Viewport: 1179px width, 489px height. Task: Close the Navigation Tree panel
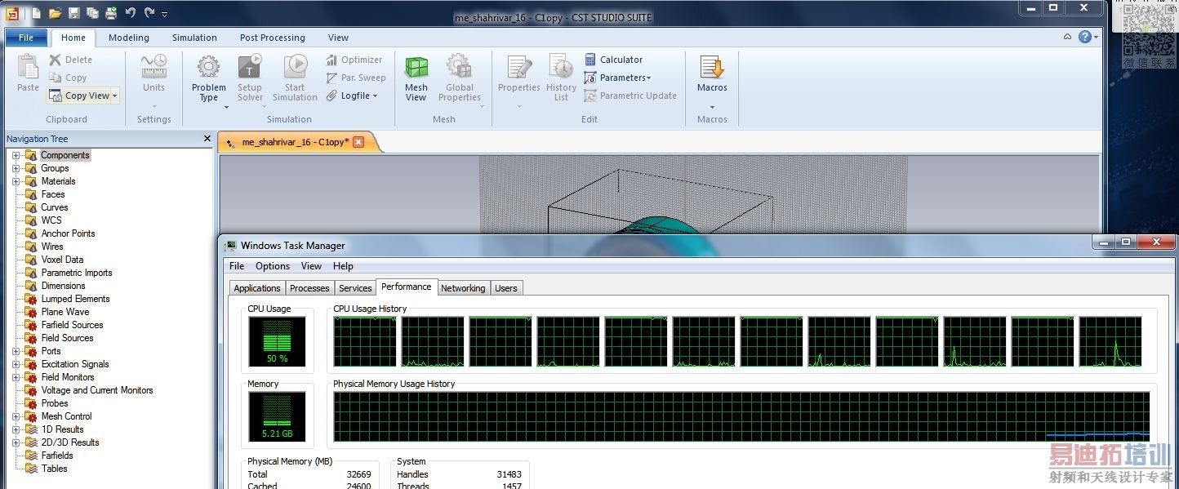click(207, 139)
